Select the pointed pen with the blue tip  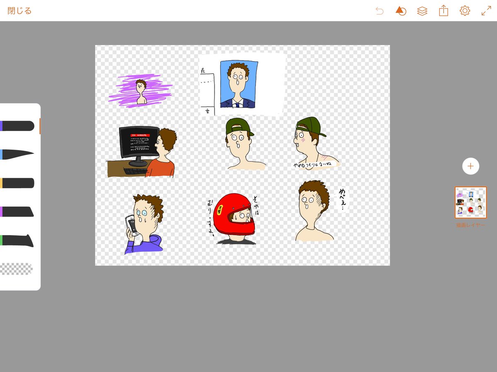17,154
